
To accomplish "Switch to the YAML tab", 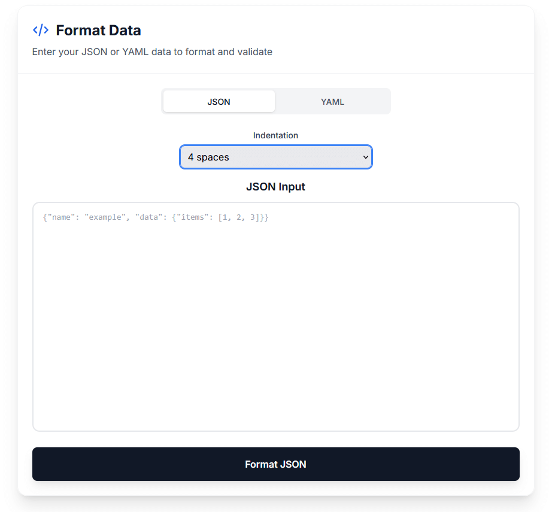I will point(332,102).
